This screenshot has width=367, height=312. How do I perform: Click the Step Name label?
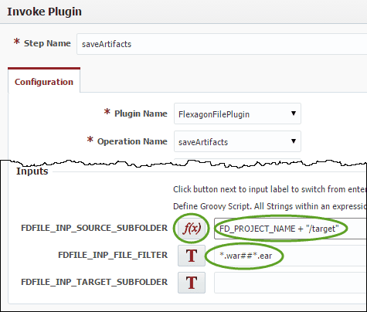[47, 43]
